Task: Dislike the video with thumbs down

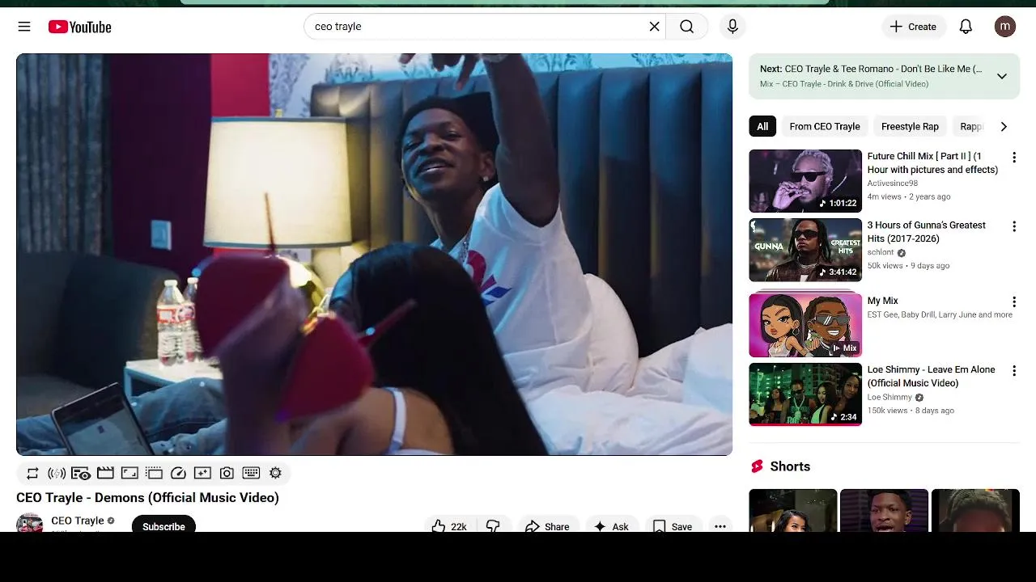Action: pos(493,525)
